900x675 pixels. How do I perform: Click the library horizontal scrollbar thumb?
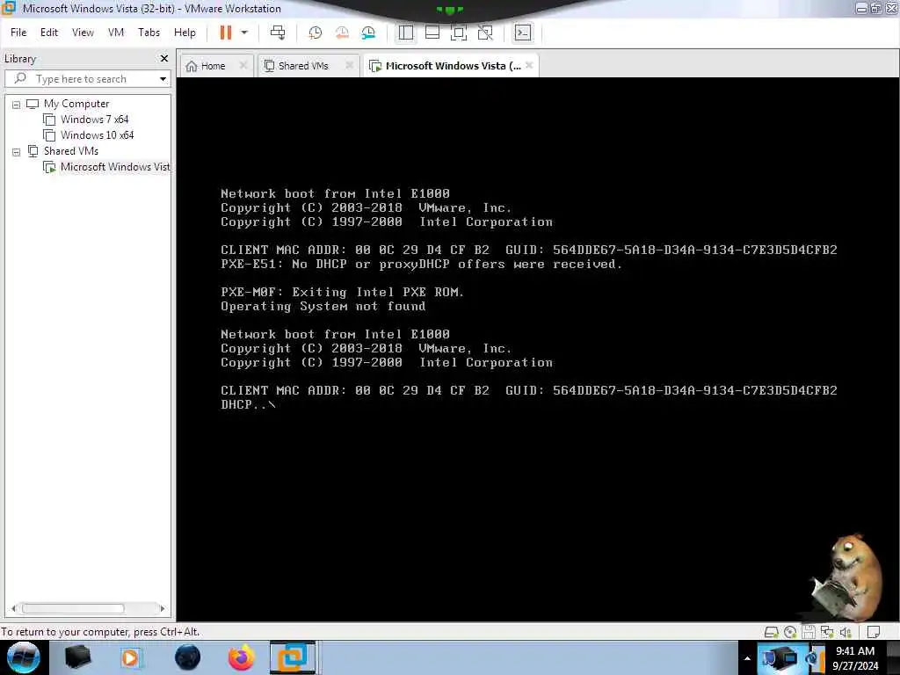[x=73, y=608]
